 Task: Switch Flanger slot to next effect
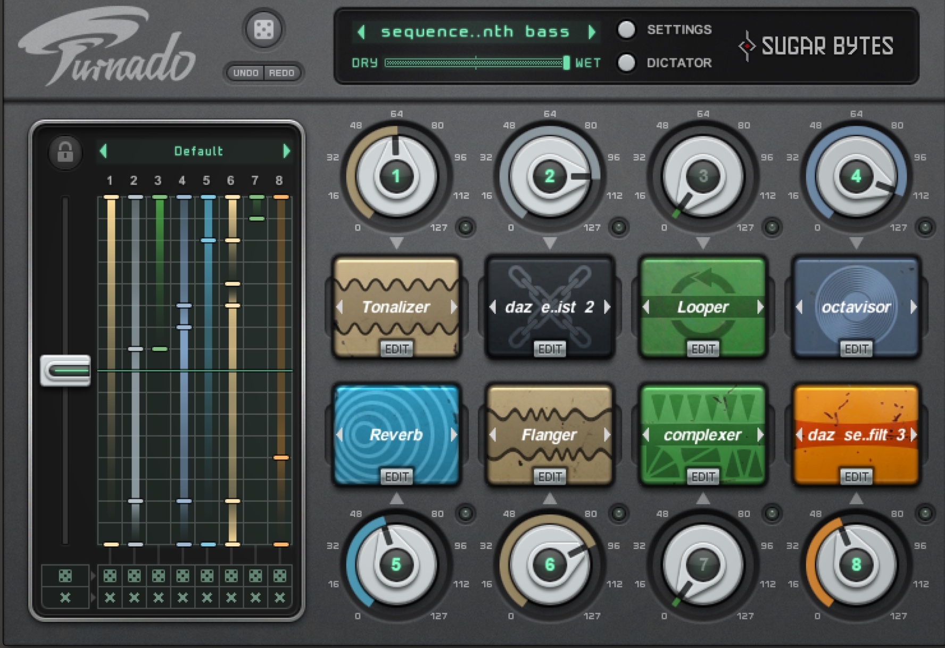coord(607,434)
